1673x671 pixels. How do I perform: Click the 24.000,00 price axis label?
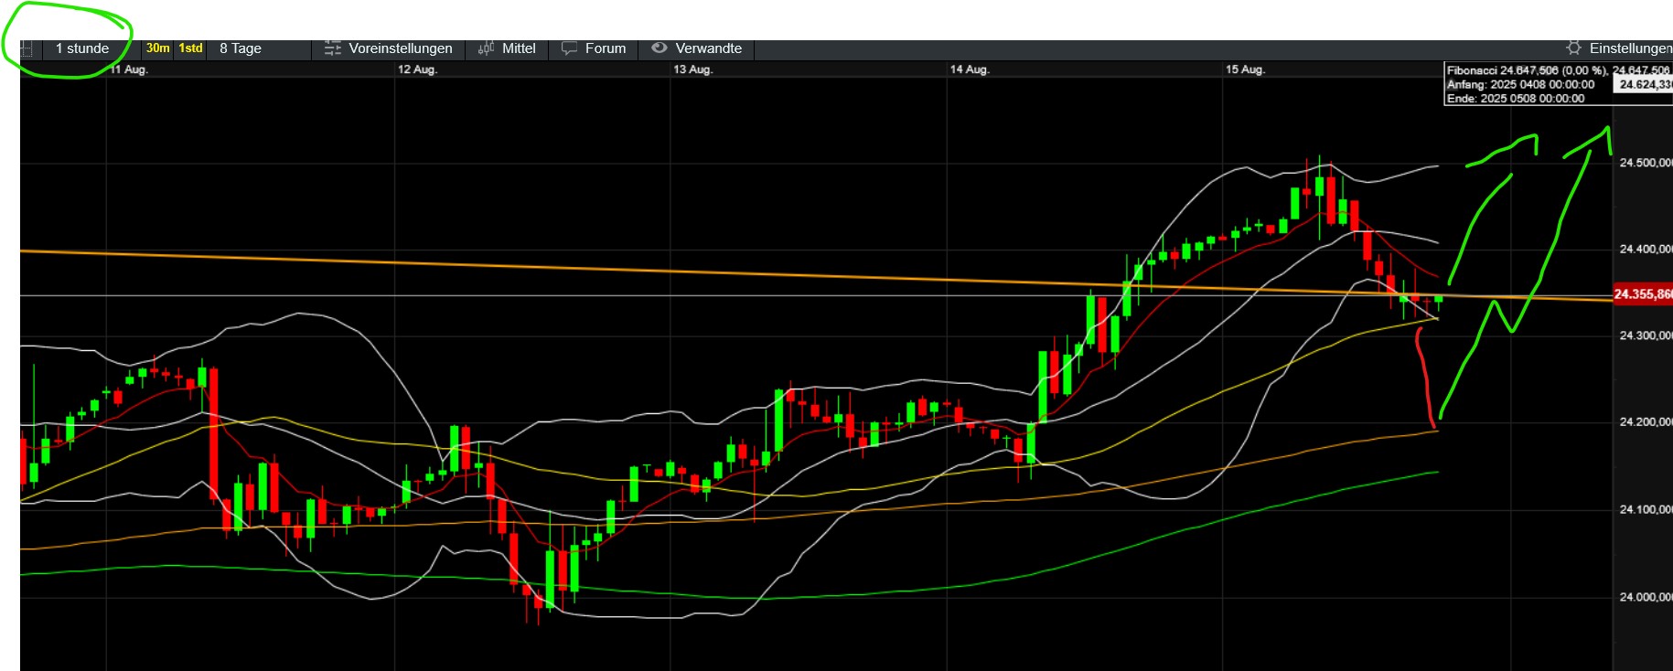click(x=1646, y=597)
